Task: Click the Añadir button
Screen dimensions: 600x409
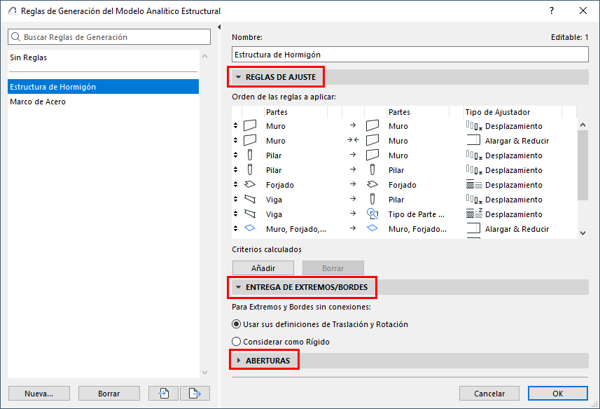Action: click(x=263, y=268)
